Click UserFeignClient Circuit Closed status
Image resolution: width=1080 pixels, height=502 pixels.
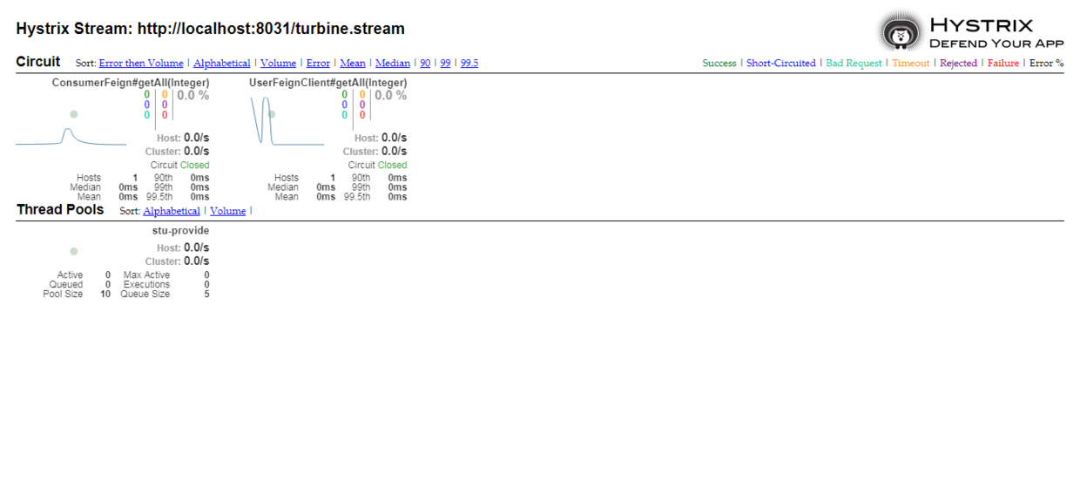[377, 165]
